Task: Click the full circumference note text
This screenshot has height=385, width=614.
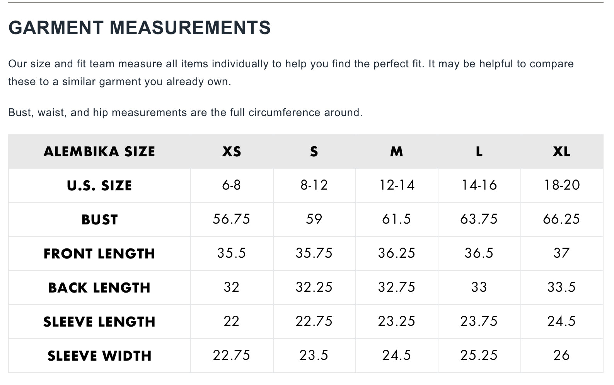Action: click(x=185, y=113)
